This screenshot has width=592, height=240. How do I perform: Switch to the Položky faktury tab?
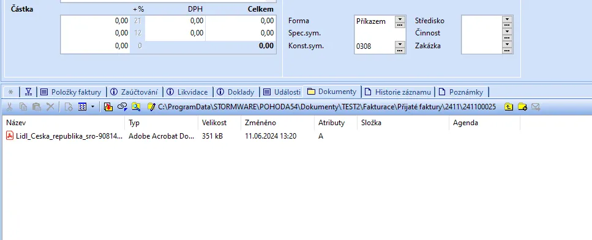(71, 92)
